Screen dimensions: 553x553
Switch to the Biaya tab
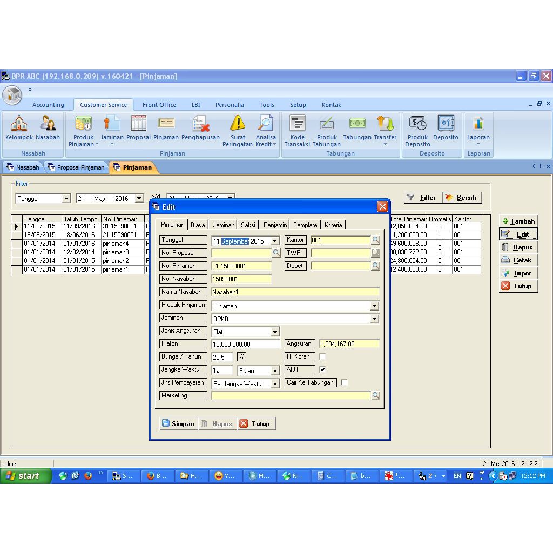pyautogui.click(x=198, y=225)
